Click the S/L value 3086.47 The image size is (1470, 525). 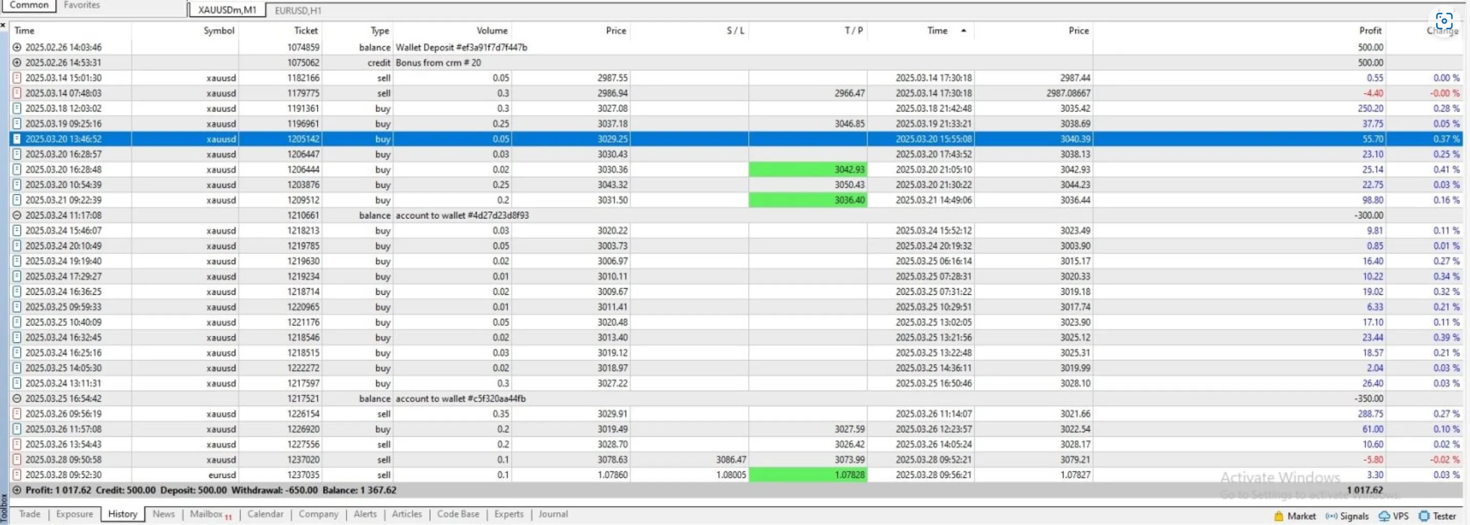click(731, 459)
